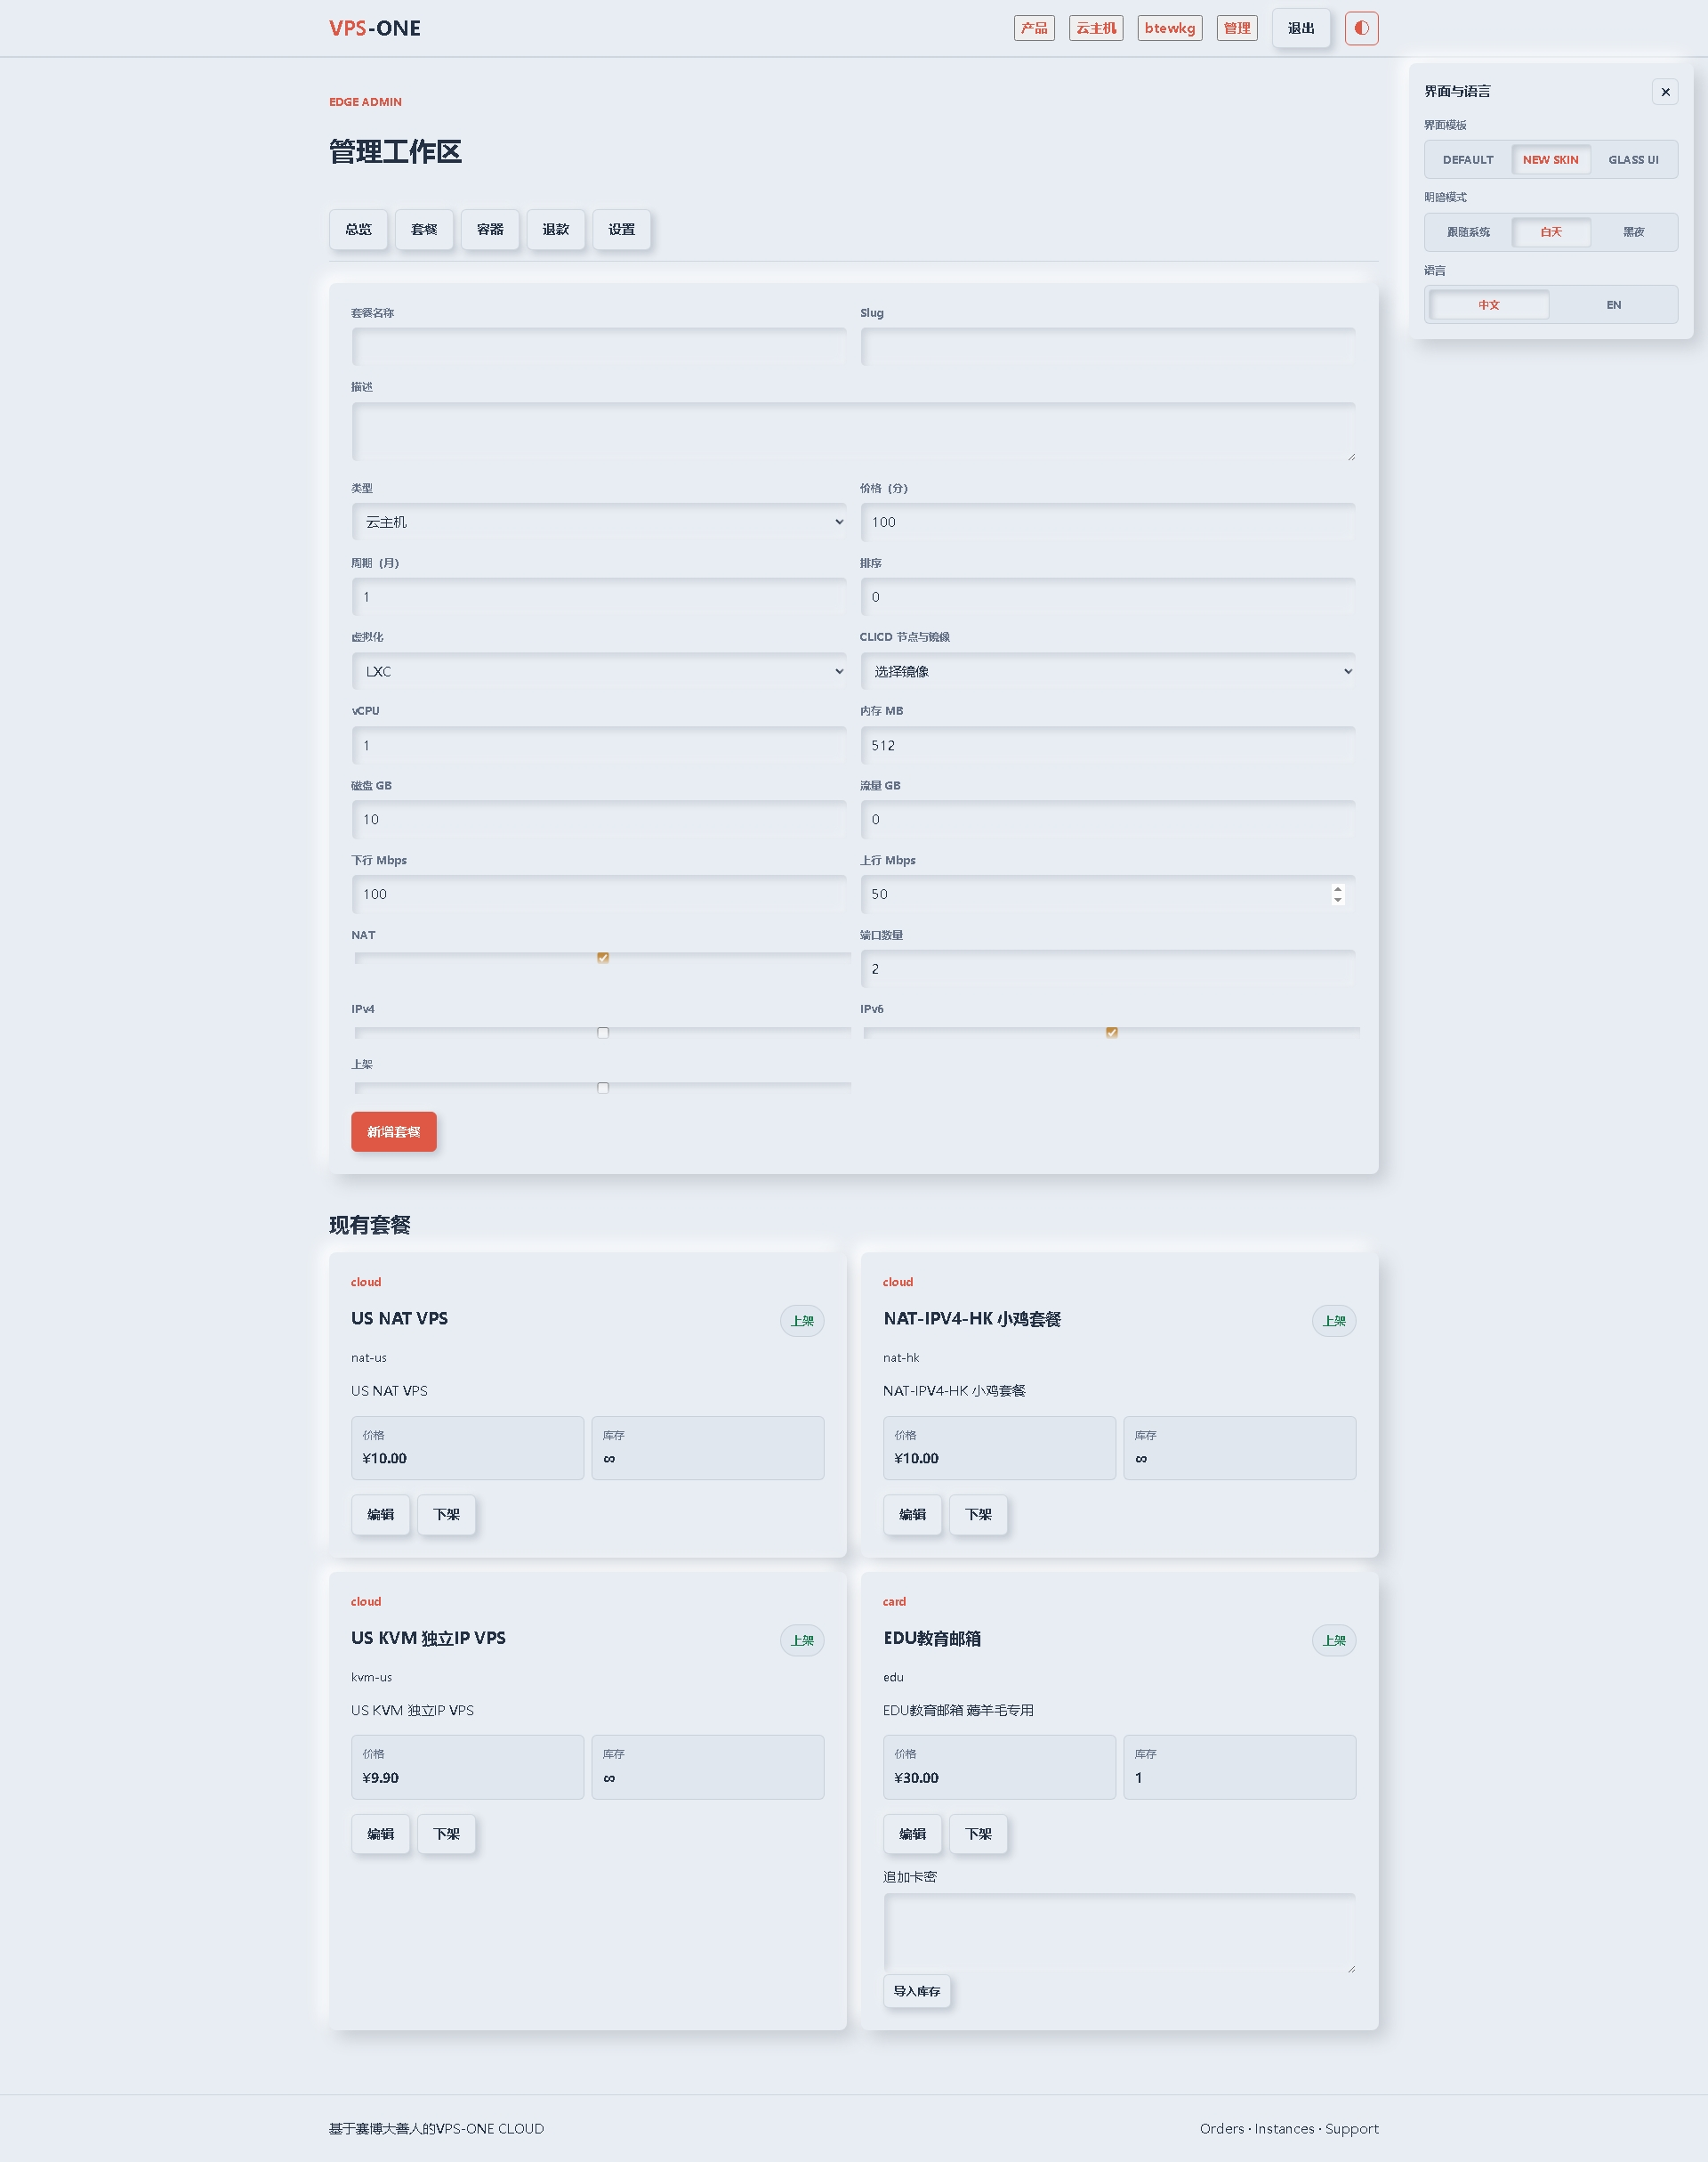The width and height of the screenshot is (1708, 2162).
Task: Open the 设置 tab
Action: (x=622, y=229)
